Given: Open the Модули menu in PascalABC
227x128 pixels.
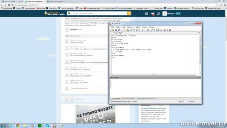Looking at the screenshot, I should click(145, 27).
